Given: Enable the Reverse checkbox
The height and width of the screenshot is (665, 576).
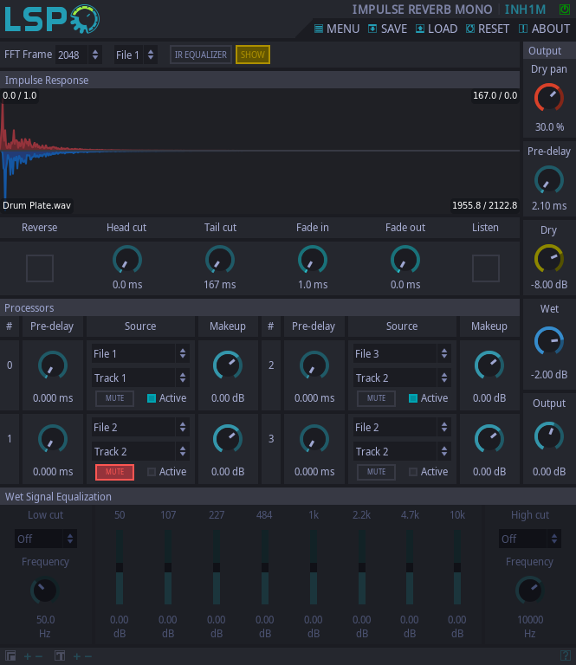Looking at the screenshot, I should click(x=40, y=268).
